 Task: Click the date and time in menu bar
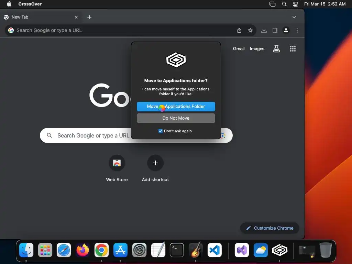tap(324, 4)
